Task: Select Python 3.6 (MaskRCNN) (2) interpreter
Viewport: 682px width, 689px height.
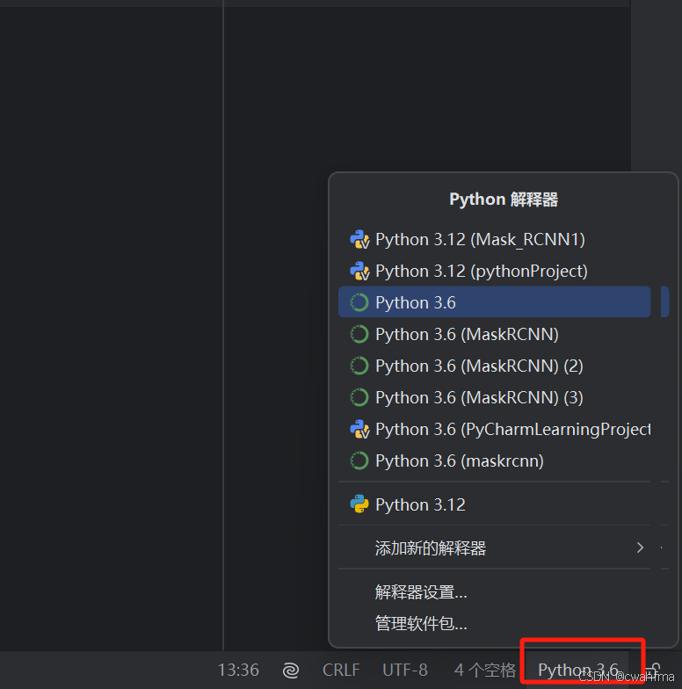Action: (x=494, y=366)
